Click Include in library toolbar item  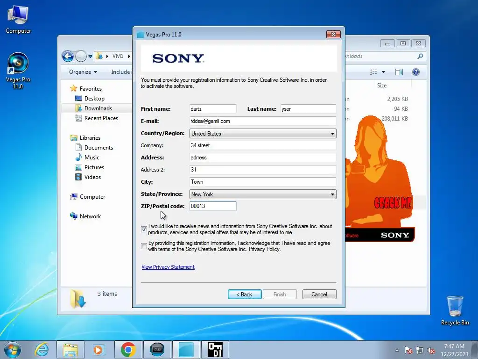tap(122, 72)
